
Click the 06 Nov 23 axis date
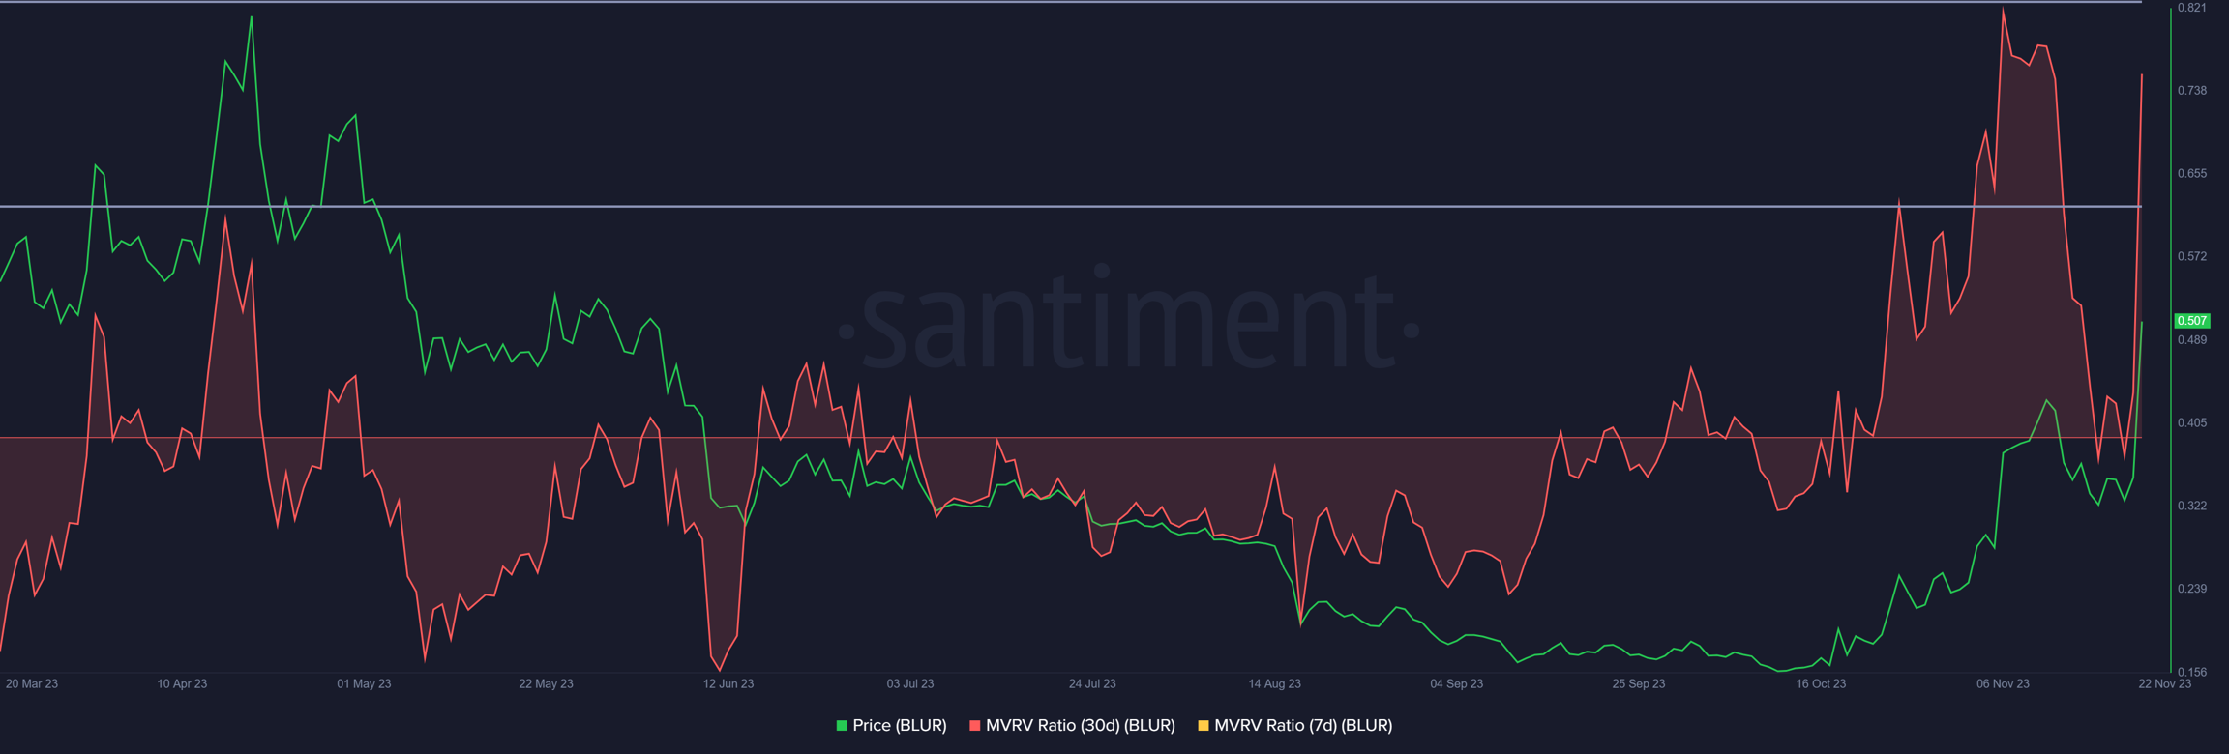(x=2003, y=683)
